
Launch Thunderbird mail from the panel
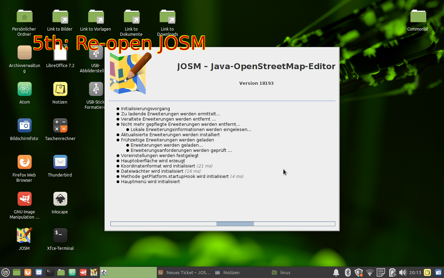[39, 272]
